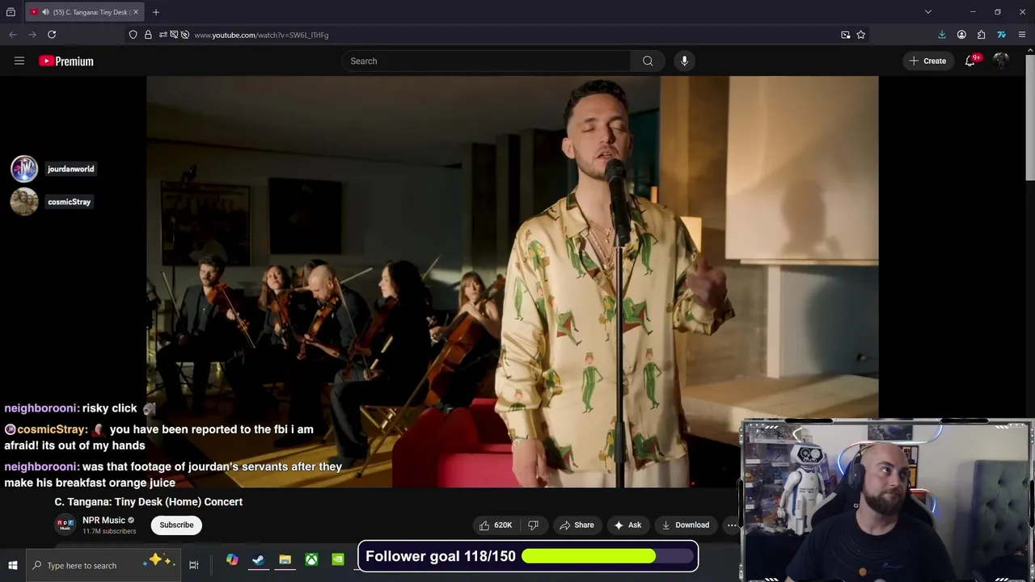
Task: Bookmark this page with the star
Action: [x=861, y=35]
